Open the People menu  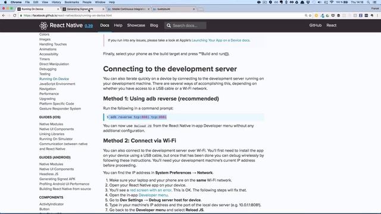(x=87, y=2)
